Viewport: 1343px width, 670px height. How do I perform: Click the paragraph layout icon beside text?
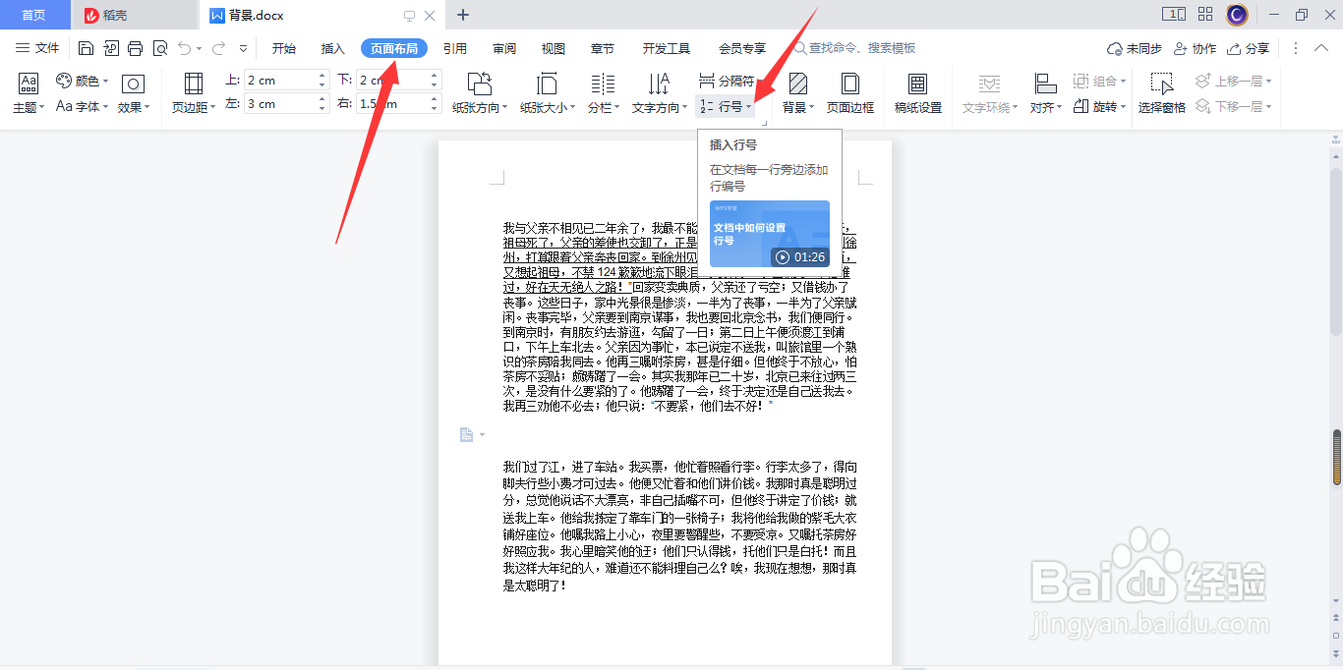click(x=467, y=434)
